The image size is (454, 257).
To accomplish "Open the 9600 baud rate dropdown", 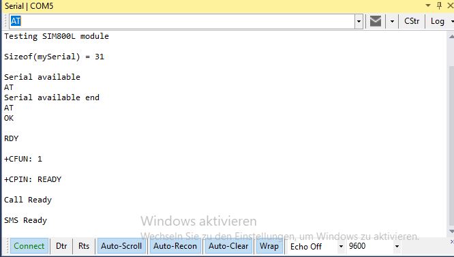I will 397,247.
